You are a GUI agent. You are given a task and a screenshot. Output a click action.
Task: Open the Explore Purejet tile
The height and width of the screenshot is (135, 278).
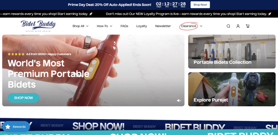(x=232, y=89)
